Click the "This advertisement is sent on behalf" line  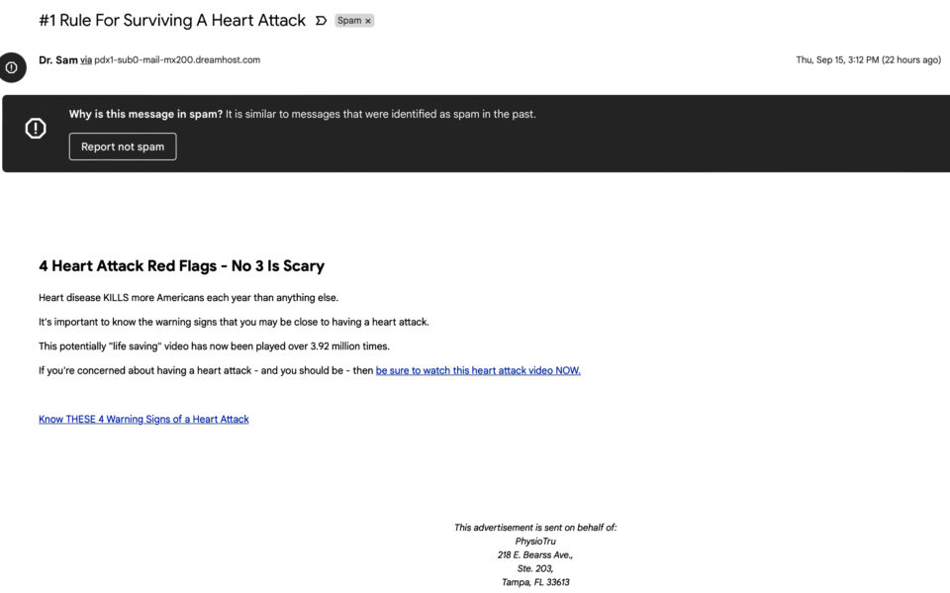point(535,528)
